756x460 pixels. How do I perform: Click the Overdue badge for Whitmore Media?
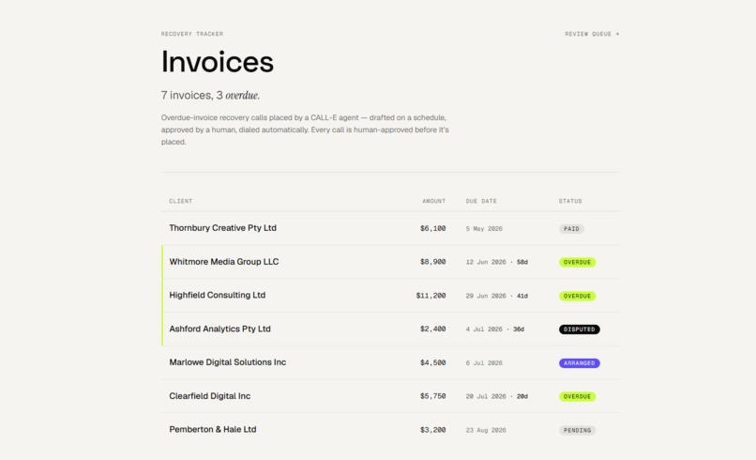click(577, 262)
